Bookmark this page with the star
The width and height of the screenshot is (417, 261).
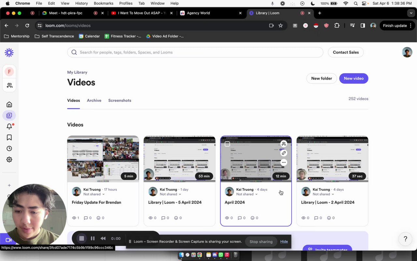(x=280, y=25)
